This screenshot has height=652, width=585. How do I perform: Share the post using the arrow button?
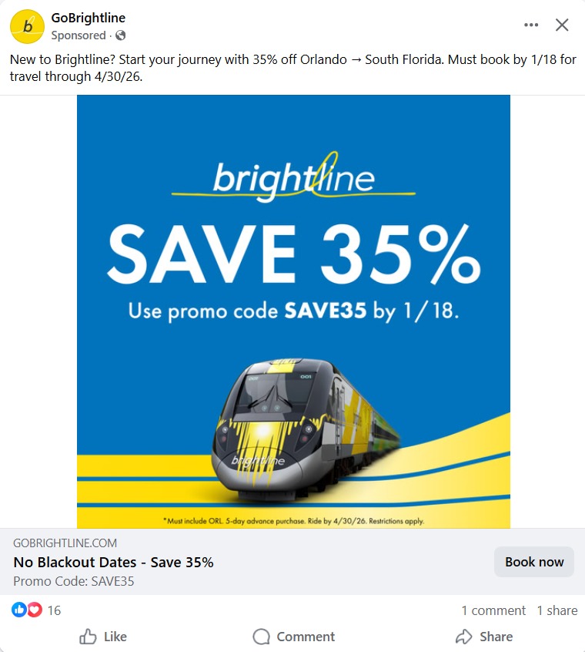483,637
